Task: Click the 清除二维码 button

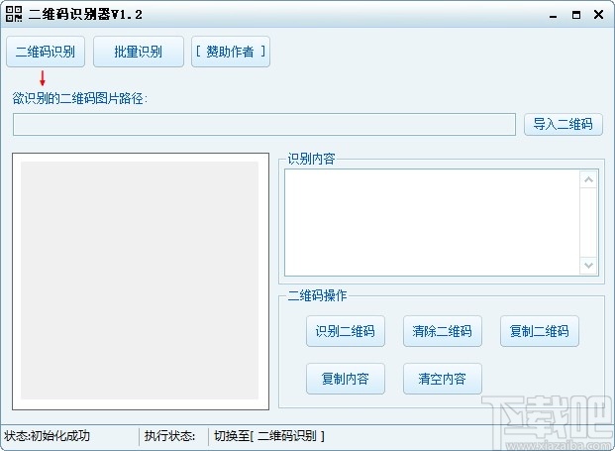Action: tap(443, 331)
